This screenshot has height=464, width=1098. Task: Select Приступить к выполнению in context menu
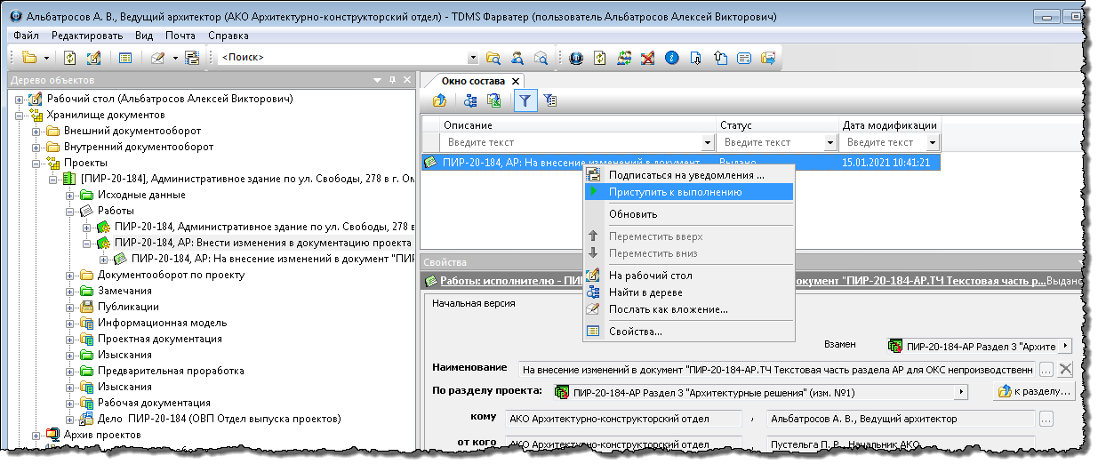pos(675,191)
